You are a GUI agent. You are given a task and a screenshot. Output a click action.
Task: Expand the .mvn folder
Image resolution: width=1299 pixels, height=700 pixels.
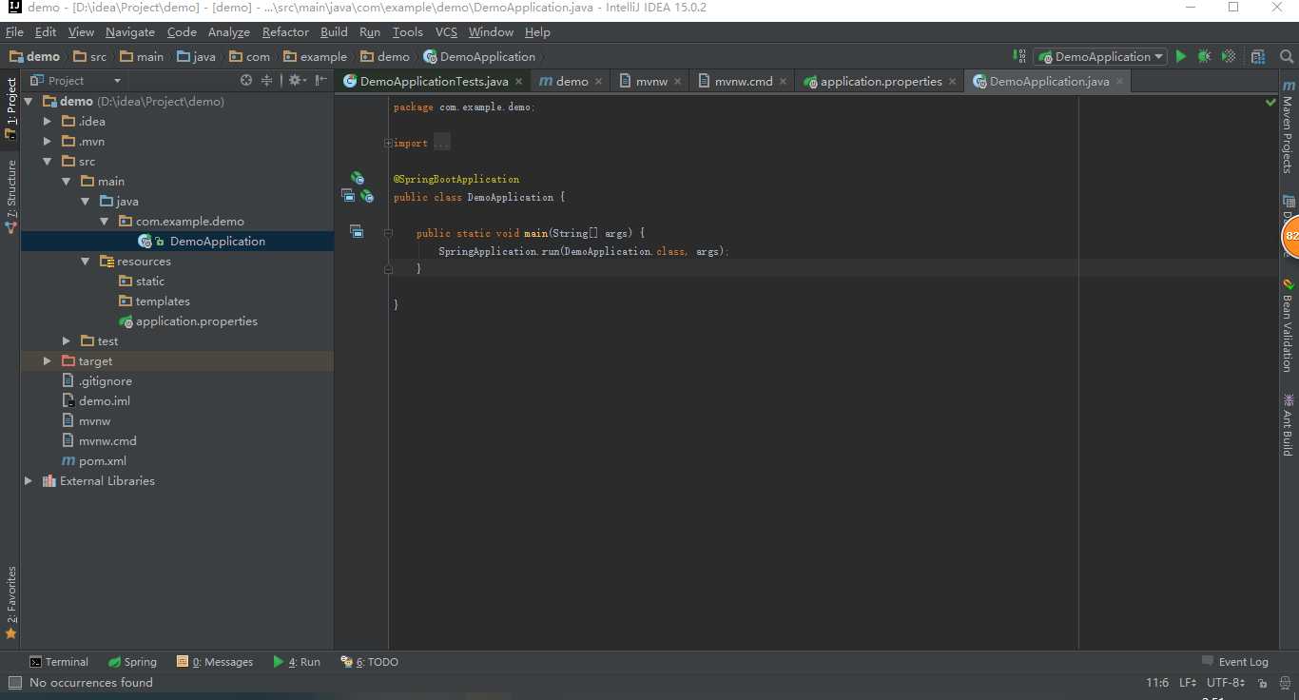(48, 141)
